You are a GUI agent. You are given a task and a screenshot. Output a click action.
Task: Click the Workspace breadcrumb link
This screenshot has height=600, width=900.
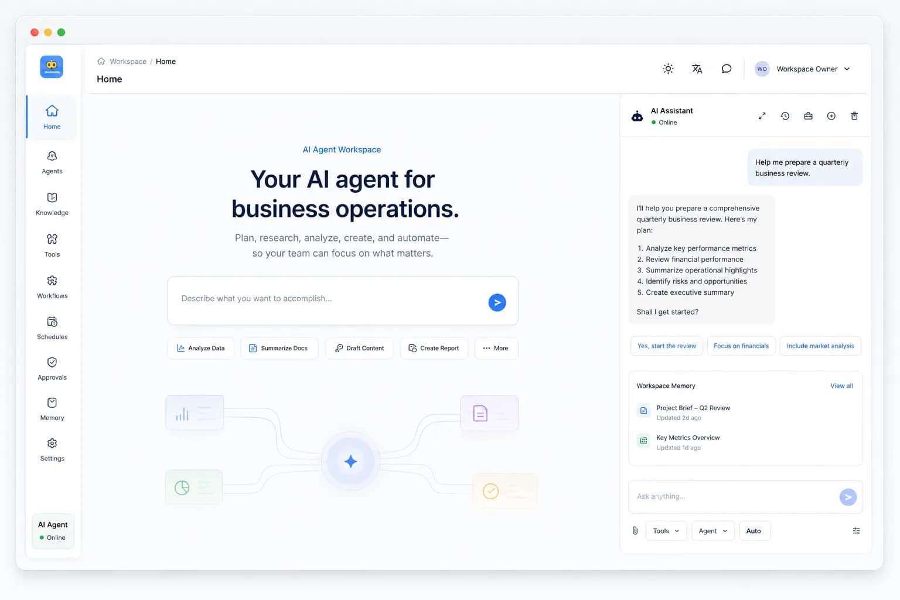(x=128, y=62)
